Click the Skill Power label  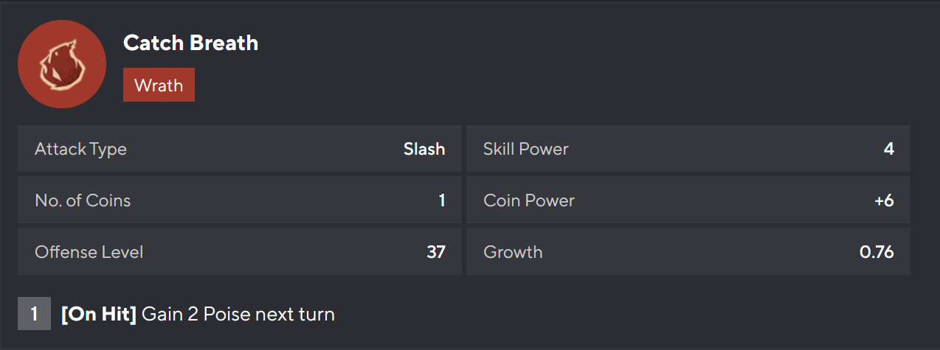(x=525, y=149)
